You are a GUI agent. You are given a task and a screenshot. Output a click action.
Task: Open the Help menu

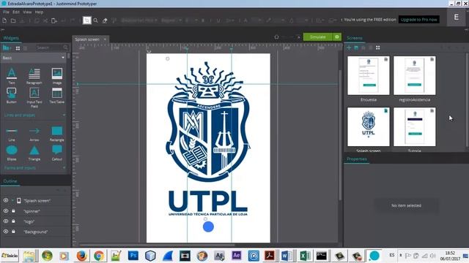(39, 12)
